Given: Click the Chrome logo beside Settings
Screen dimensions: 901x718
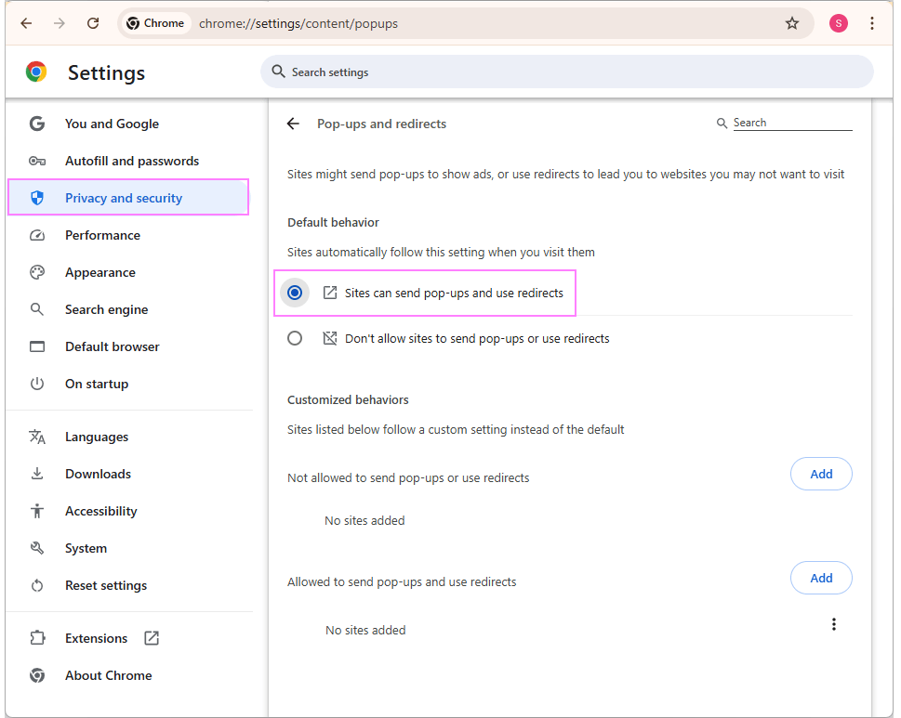Looking at the screenshot, I should point(36,72).
